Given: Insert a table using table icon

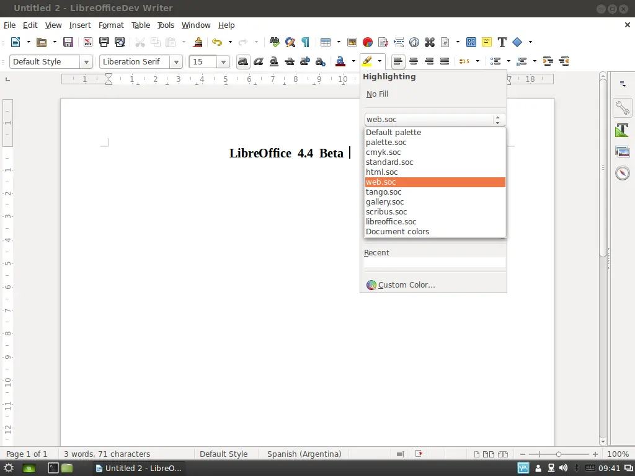Looking at the screenshot, I should pyautogui.click(x=325, y=42).
